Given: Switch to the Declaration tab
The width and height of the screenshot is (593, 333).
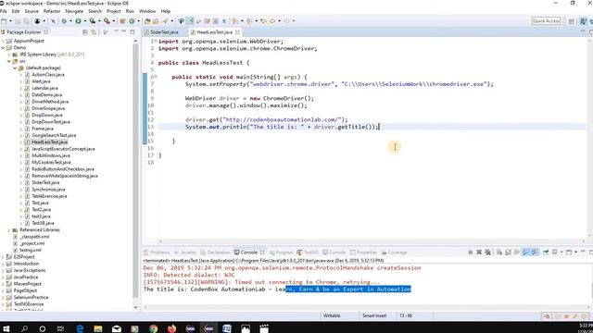Looking at the screenshot, I should (x=215, y=253).
